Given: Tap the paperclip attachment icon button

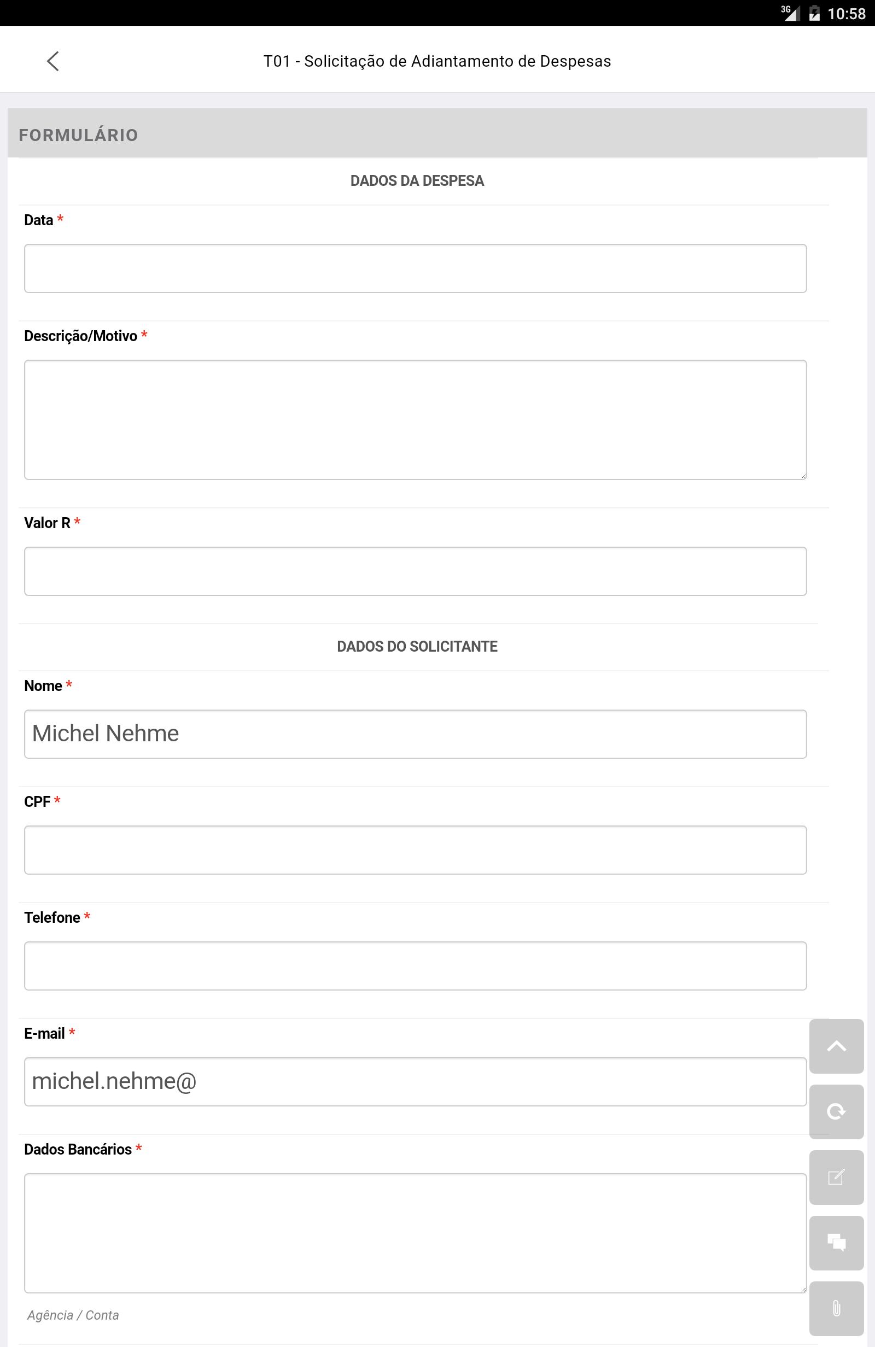Looking at the screenshot, I should pos(836,1309).
